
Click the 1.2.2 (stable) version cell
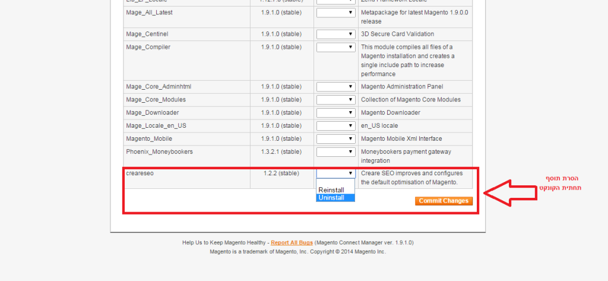point(281,173)
